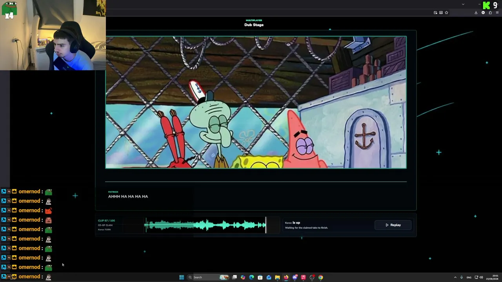This screenshot has width=502, height=282.
Task: Open OBS Studio from the taskbar
Action: click(x=312, y=277)
